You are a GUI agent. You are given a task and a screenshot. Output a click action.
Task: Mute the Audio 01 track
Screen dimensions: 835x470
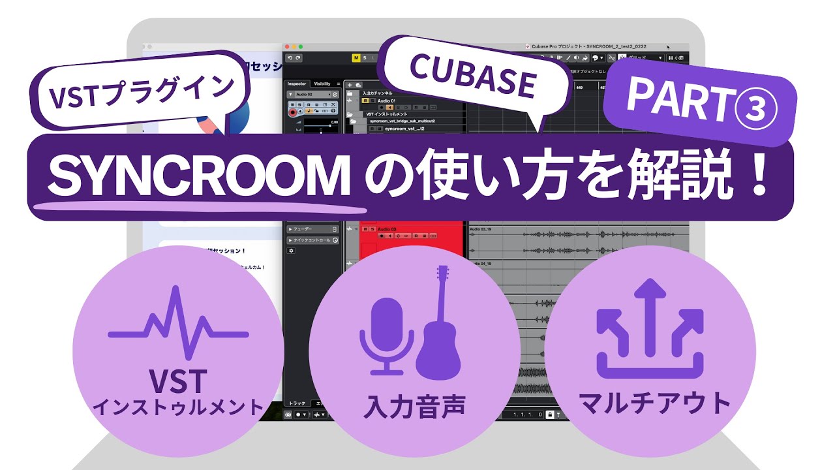(x=365, y=101)
